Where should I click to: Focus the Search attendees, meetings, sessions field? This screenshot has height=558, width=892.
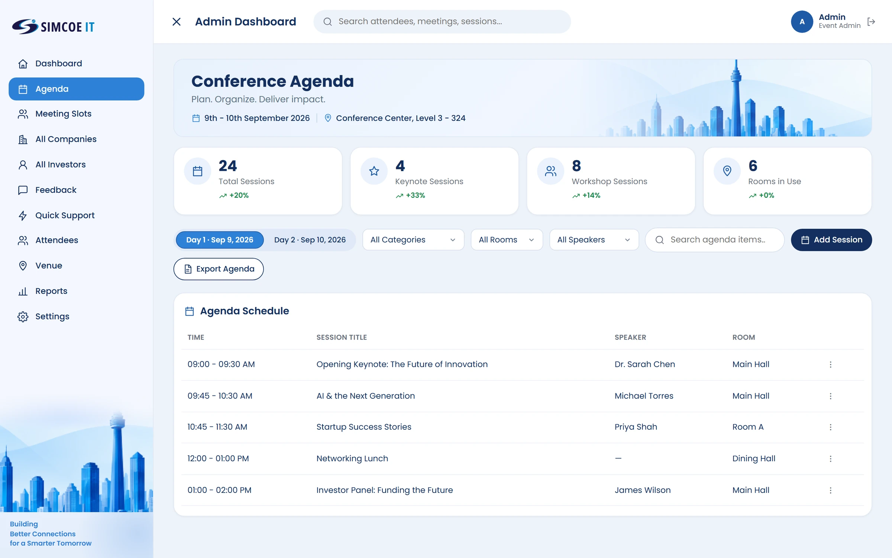442,22
